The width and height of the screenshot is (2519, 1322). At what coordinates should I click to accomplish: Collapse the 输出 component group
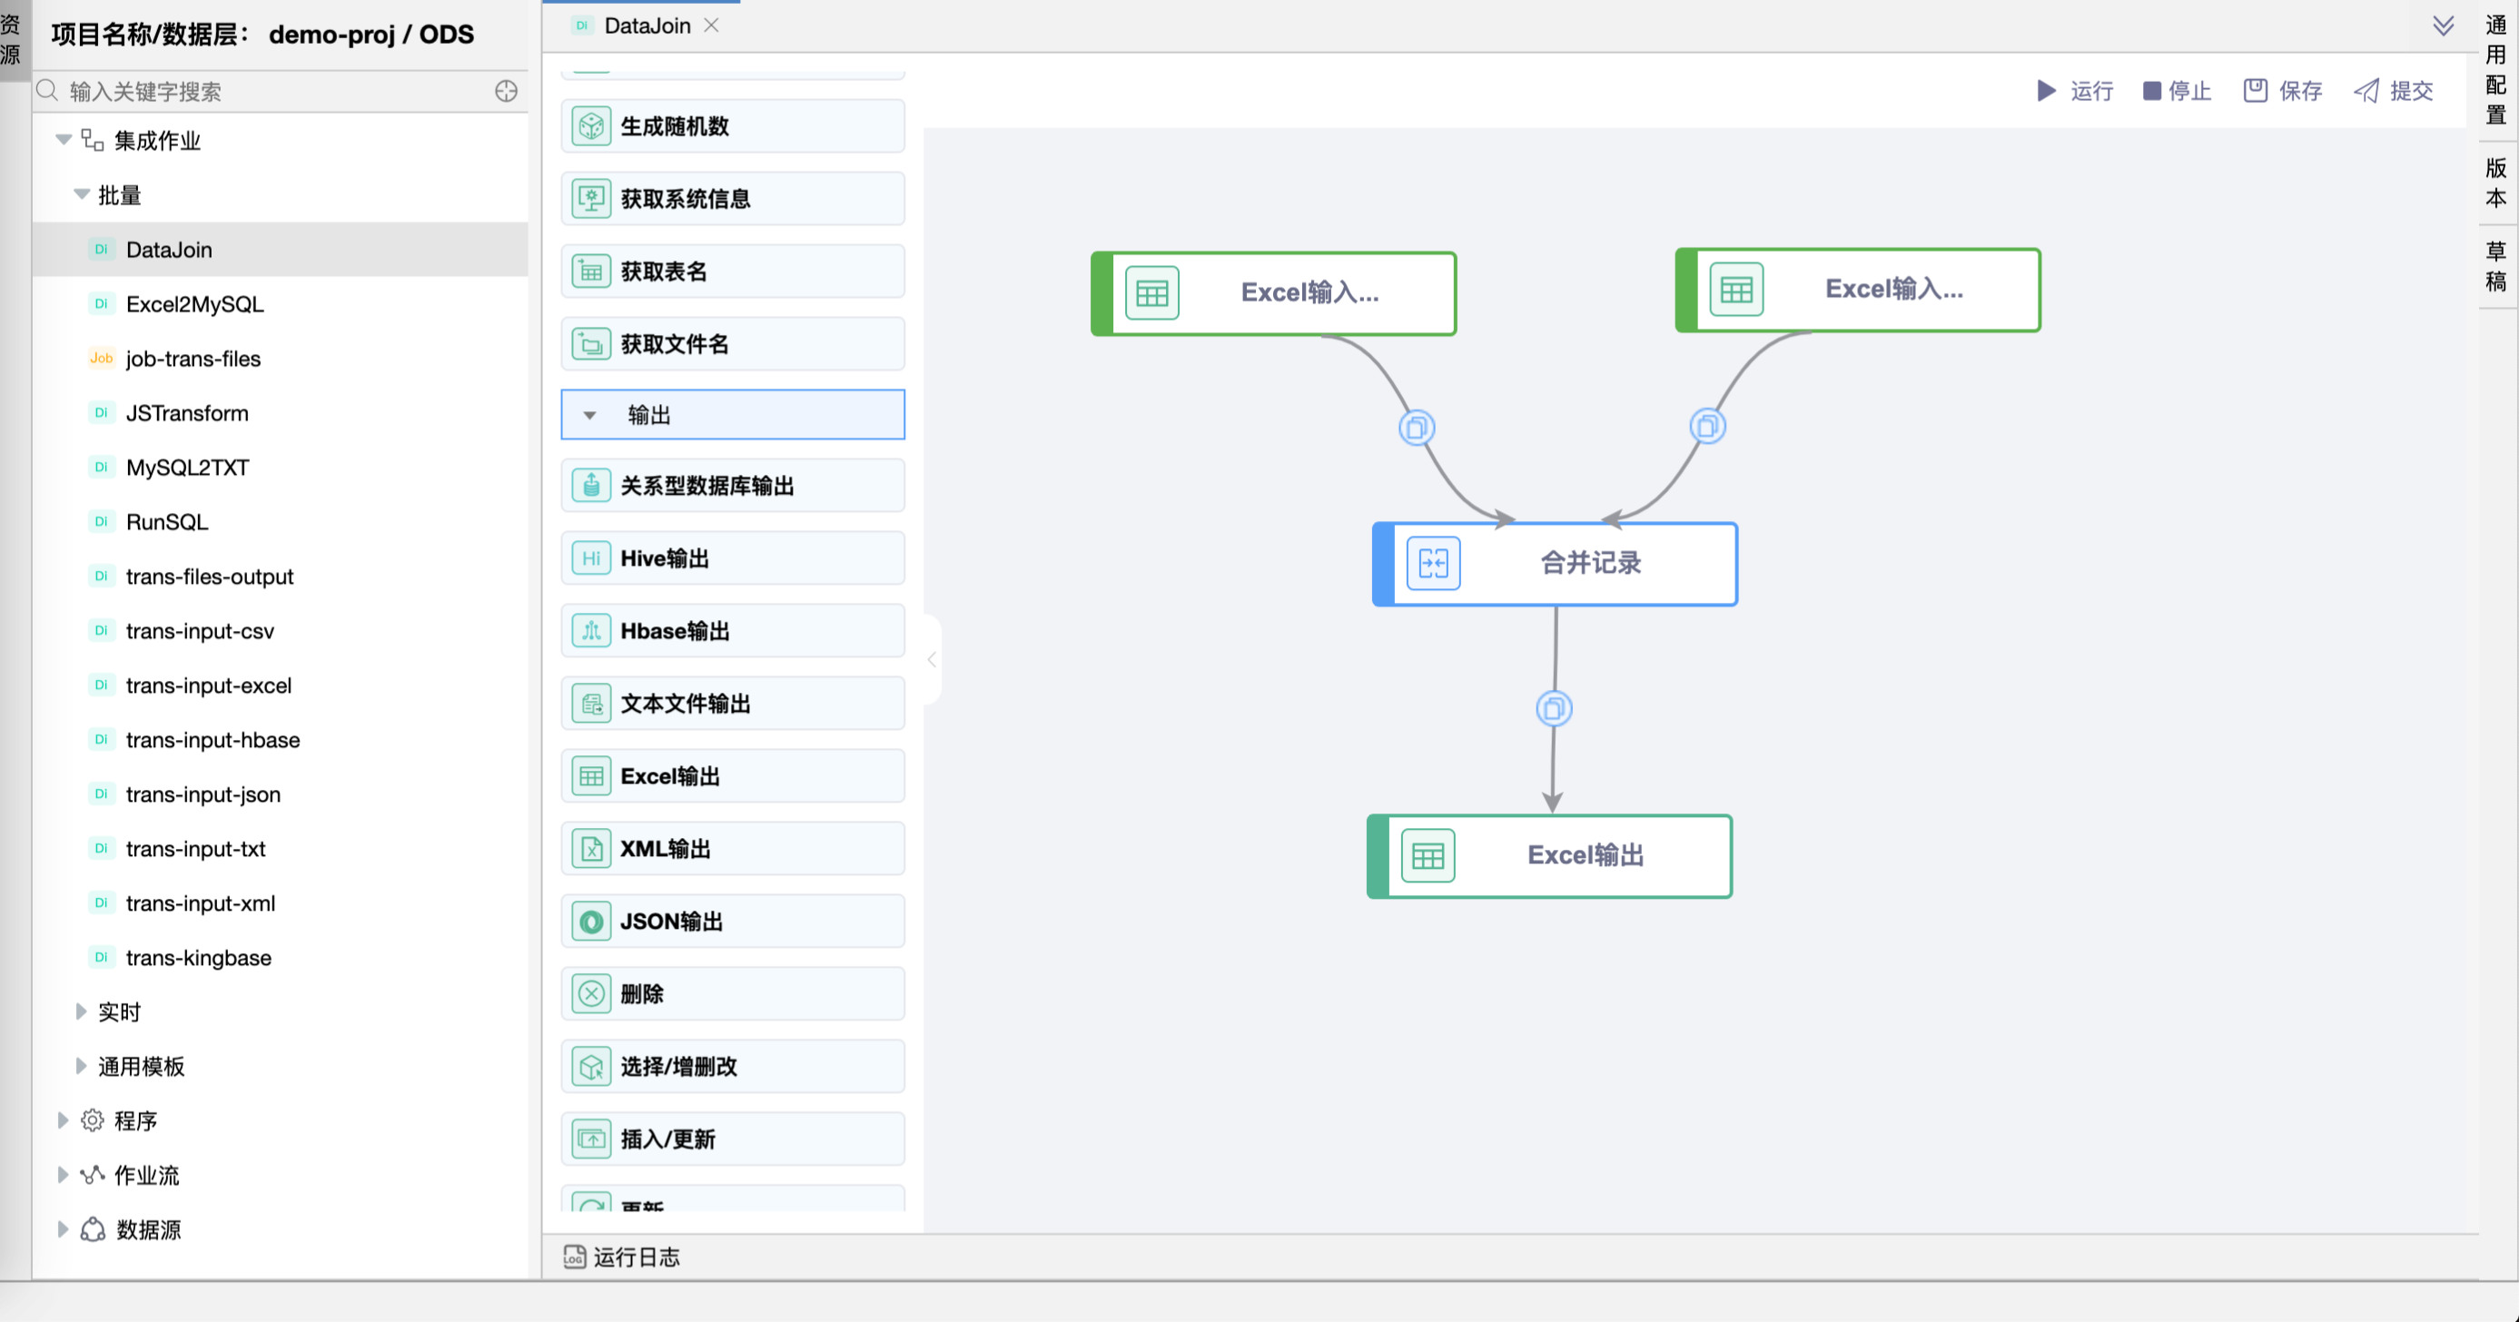pos(589,416)
